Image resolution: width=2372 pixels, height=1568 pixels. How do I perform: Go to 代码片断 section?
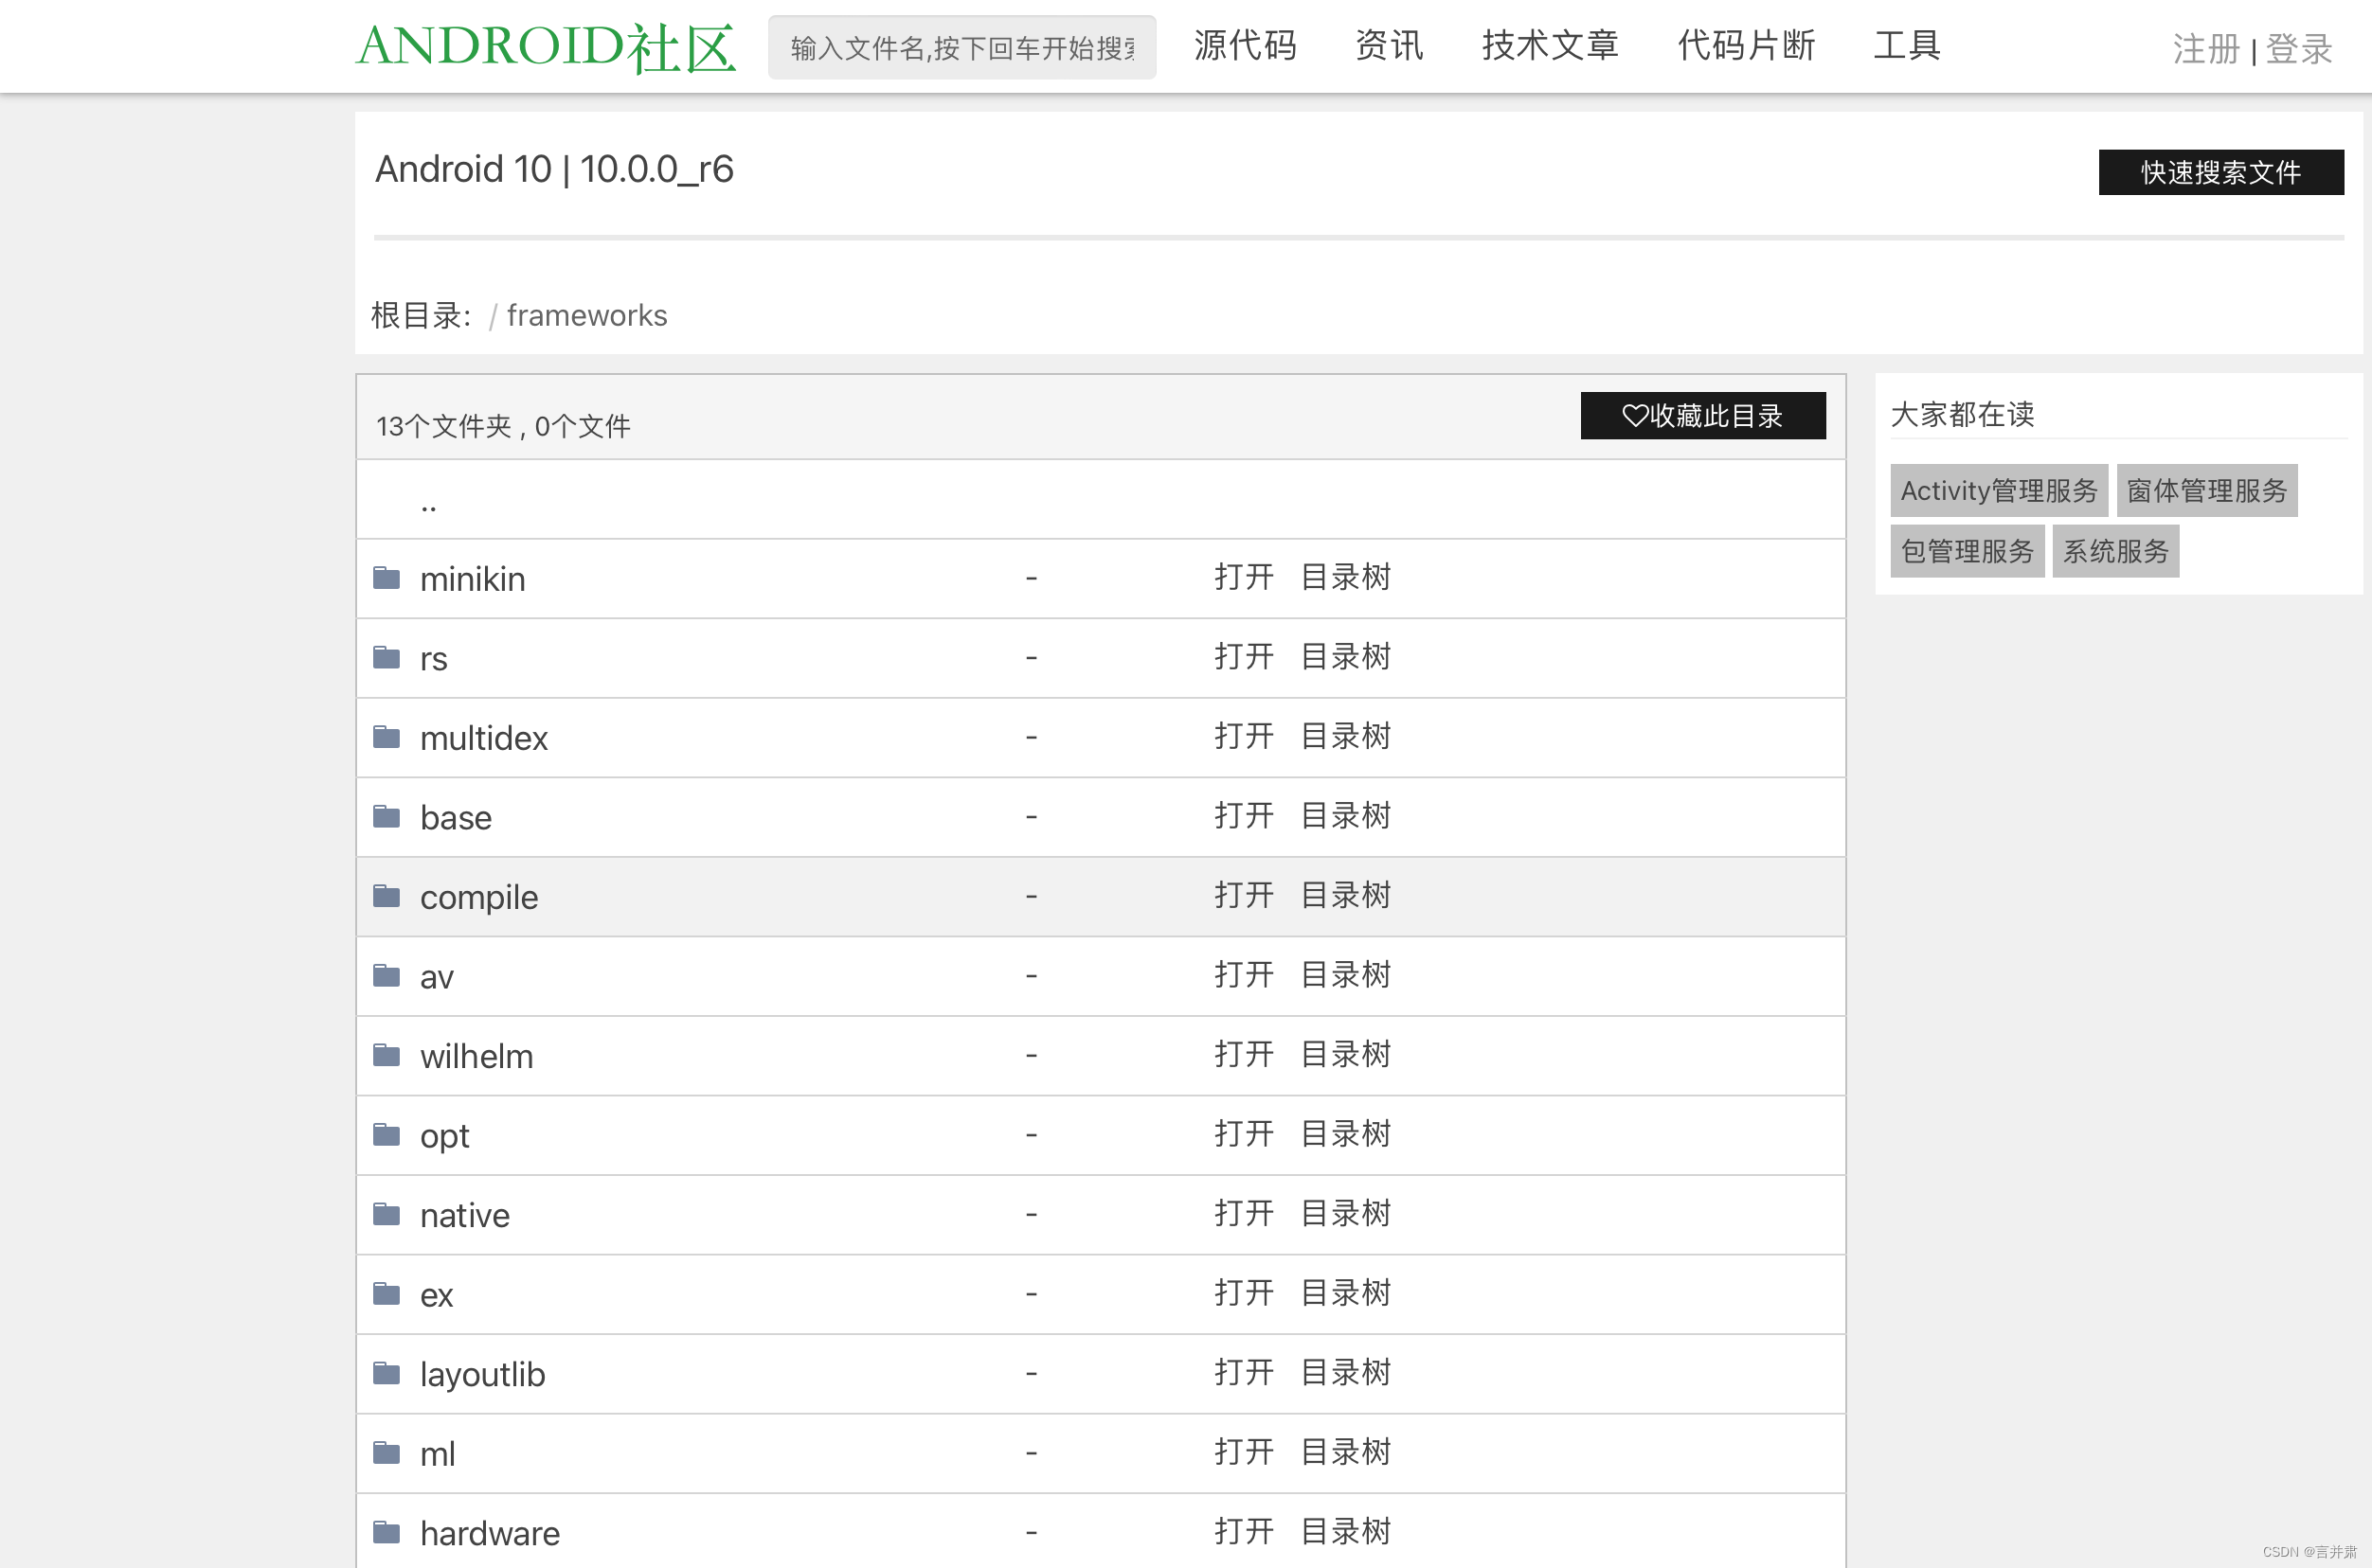tap(1746, 45)
